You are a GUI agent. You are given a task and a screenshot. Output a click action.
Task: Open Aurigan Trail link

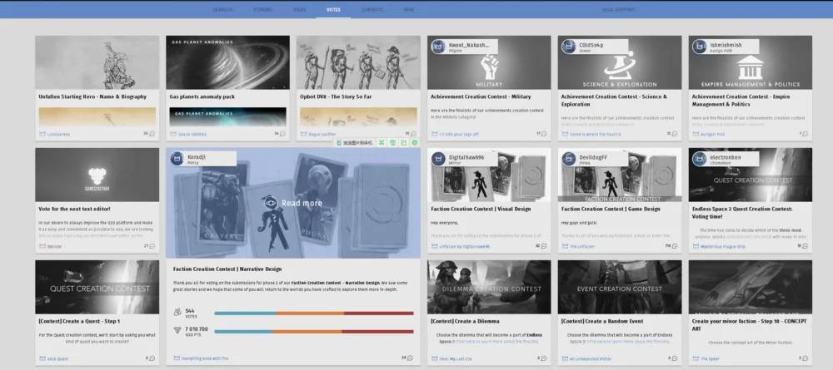click(713, 134)
